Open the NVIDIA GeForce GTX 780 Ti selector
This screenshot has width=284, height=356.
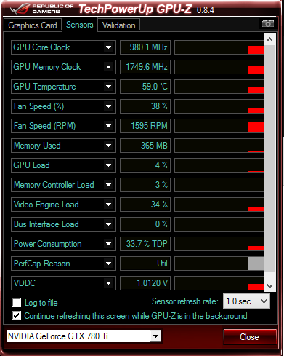(84, 336)
